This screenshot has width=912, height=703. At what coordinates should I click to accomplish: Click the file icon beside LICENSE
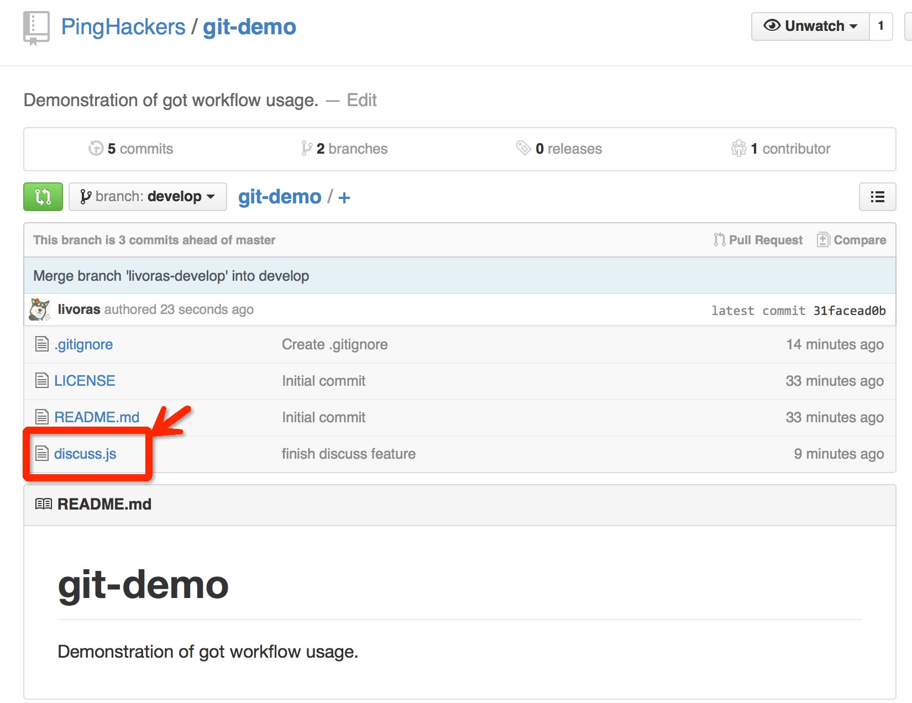(x=42, y=381)
